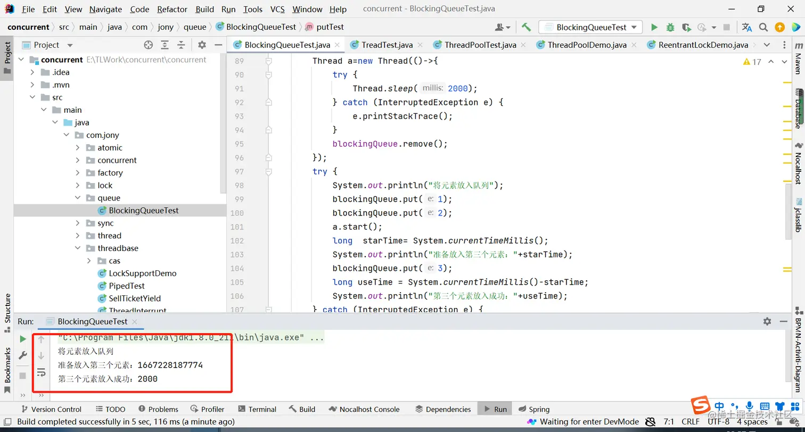Run BlockingQueueTest with the green toolbar play icon
Screen dimensions: 805x432
654,27
